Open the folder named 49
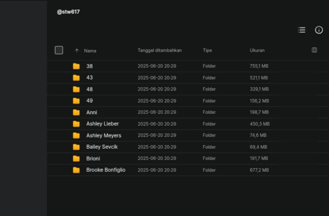The height and width of the screenshot is (216, 329). point(89,101)
